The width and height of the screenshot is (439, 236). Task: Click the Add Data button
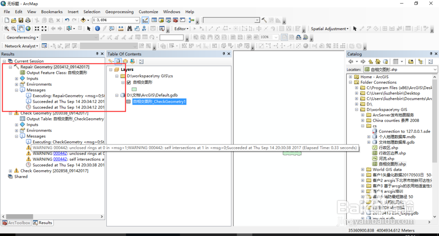[83, 20]
